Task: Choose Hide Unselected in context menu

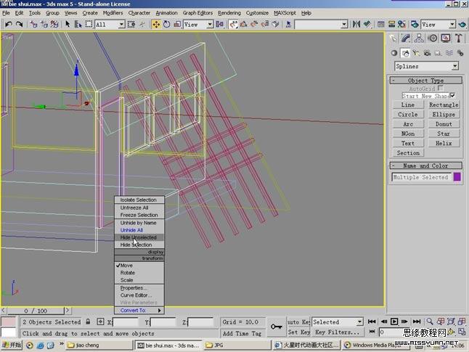Action: click(139, 237)
